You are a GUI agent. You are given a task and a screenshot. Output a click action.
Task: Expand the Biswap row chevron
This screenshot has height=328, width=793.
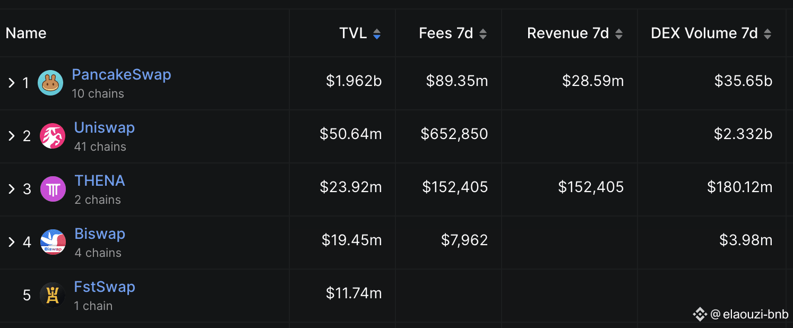tap(11, 242)
